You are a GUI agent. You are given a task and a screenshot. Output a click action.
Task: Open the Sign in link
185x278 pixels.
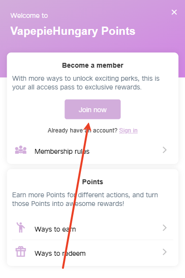point(128,131)
